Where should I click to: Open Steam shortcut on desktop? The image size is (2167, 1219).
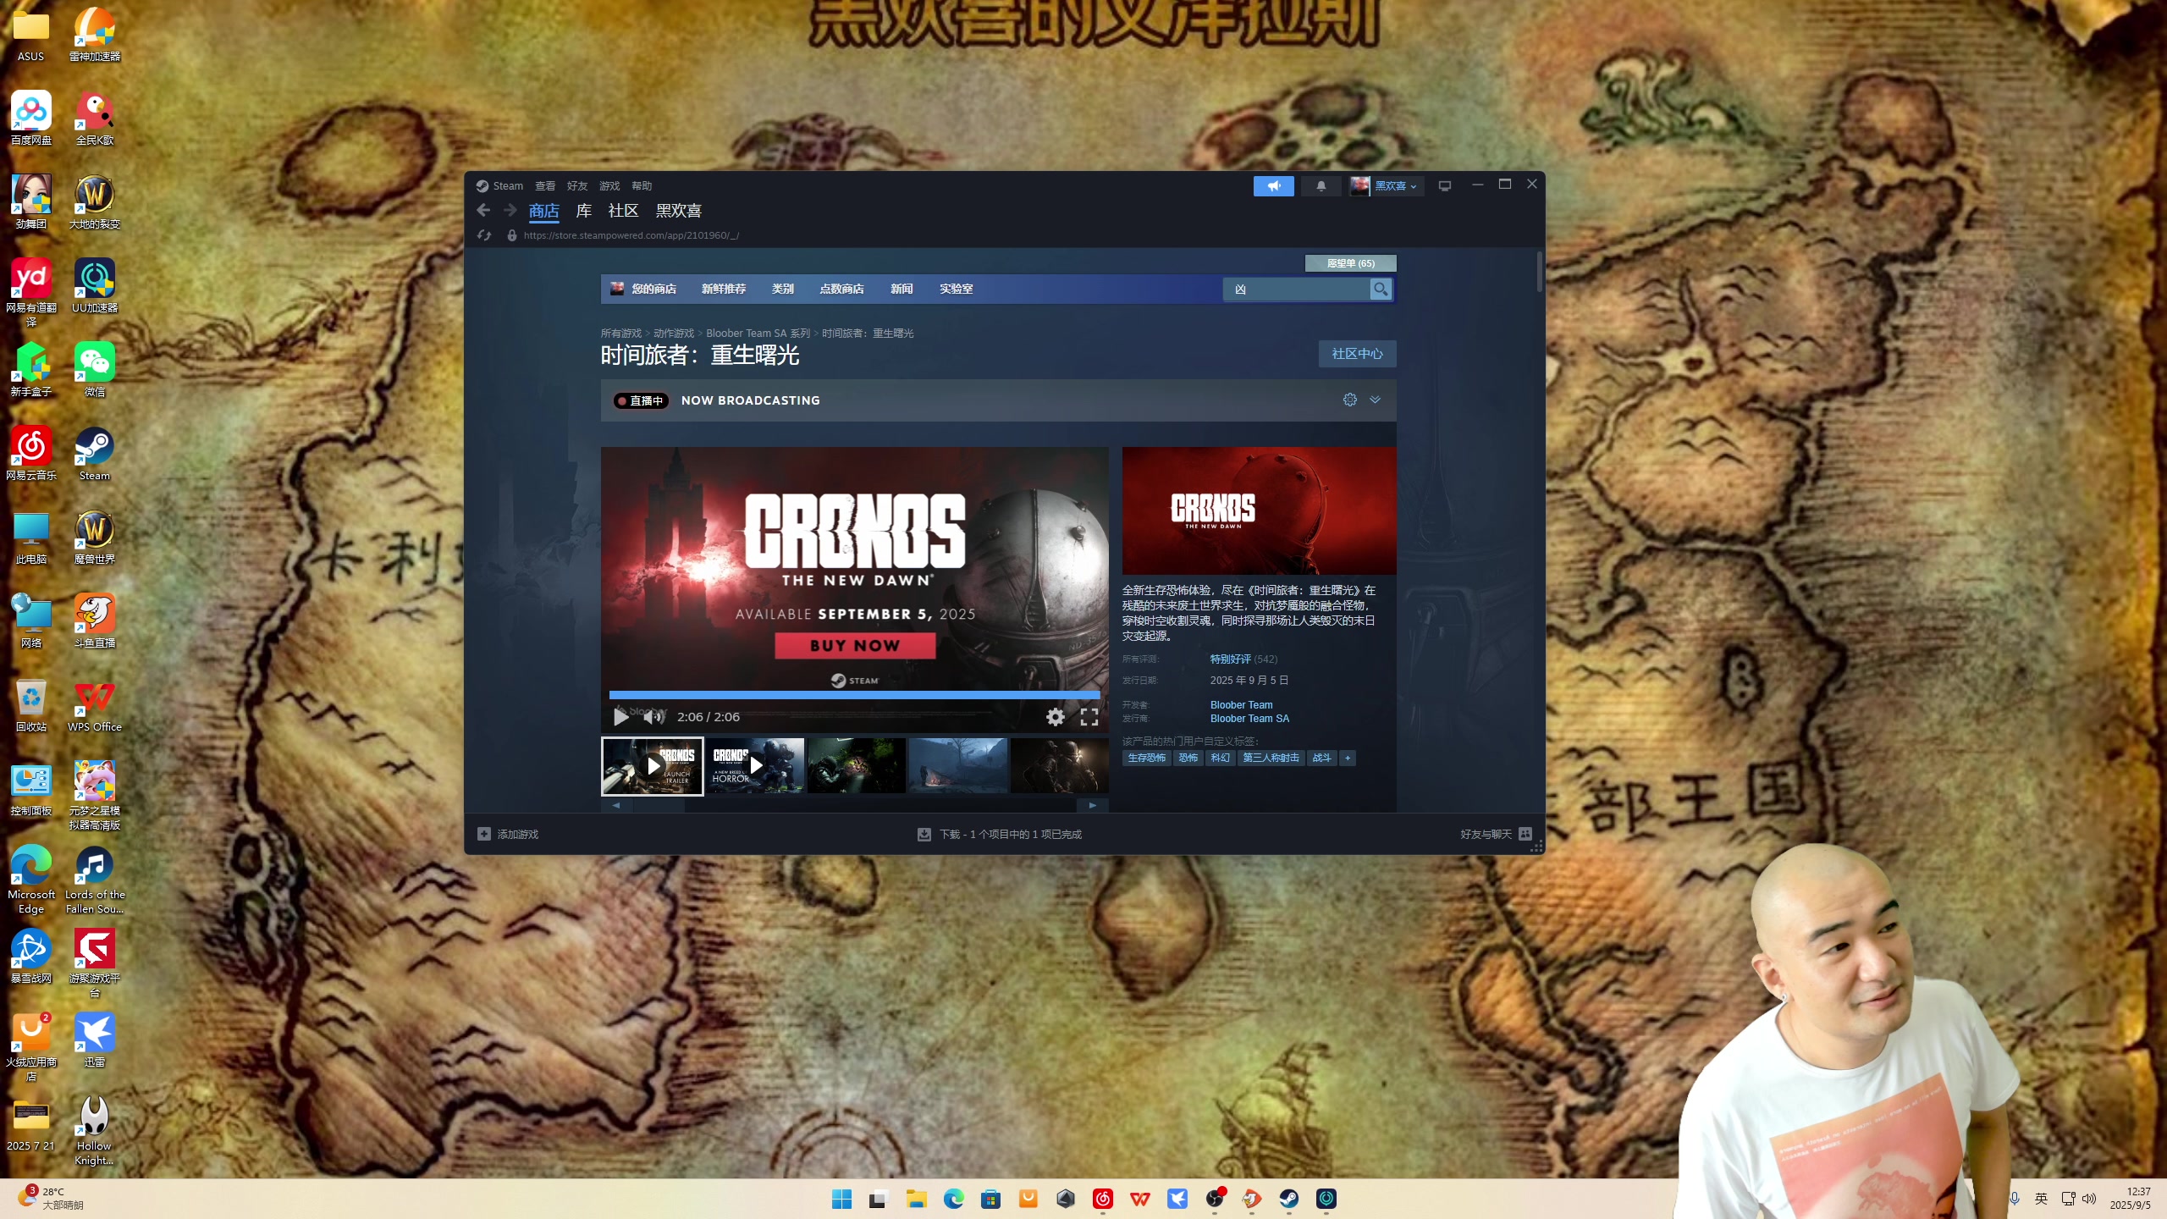[95, 455]
